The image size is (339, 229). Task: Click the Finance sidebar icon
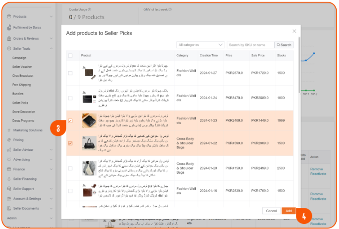[9, 169]
